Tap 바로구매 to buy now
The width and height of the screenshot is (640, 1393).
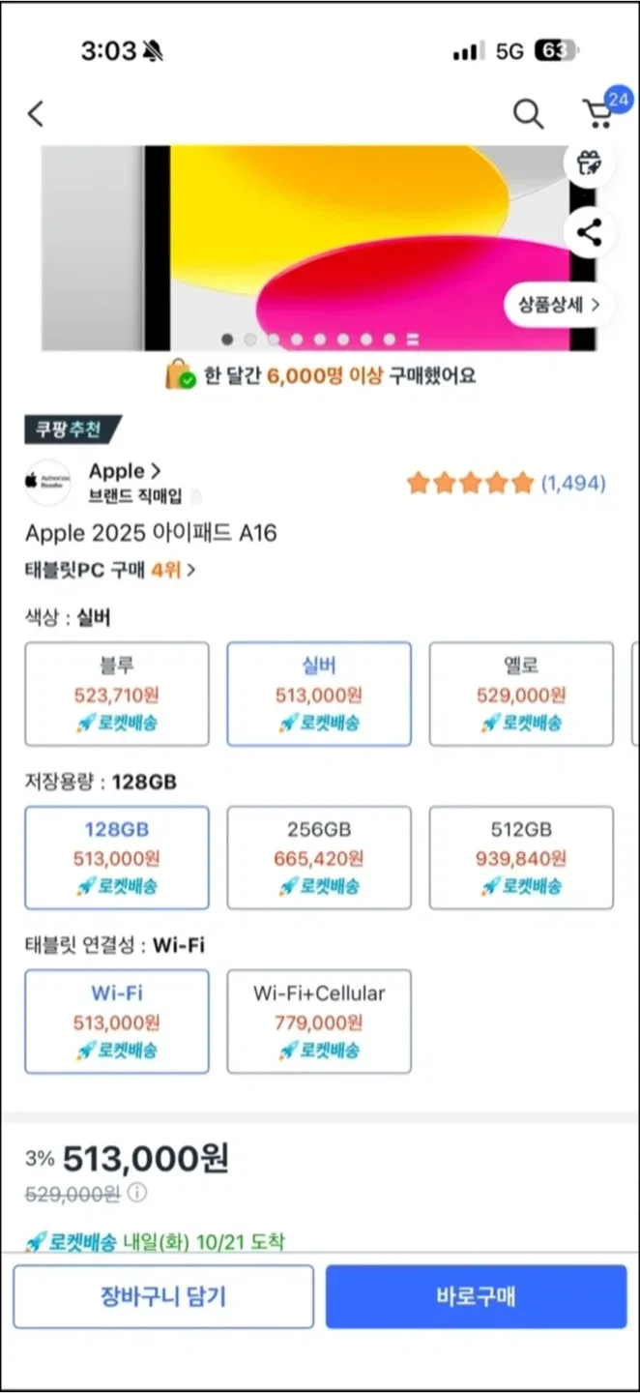click(x=476, y=1296)
